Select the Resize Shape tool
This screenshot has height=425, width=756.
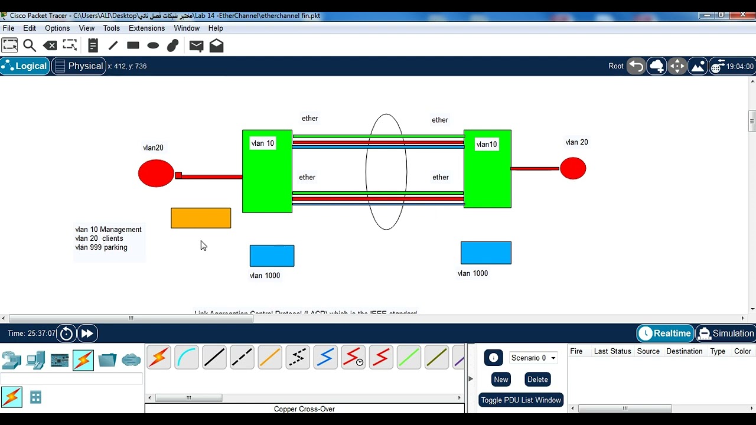tap(70, 45)
